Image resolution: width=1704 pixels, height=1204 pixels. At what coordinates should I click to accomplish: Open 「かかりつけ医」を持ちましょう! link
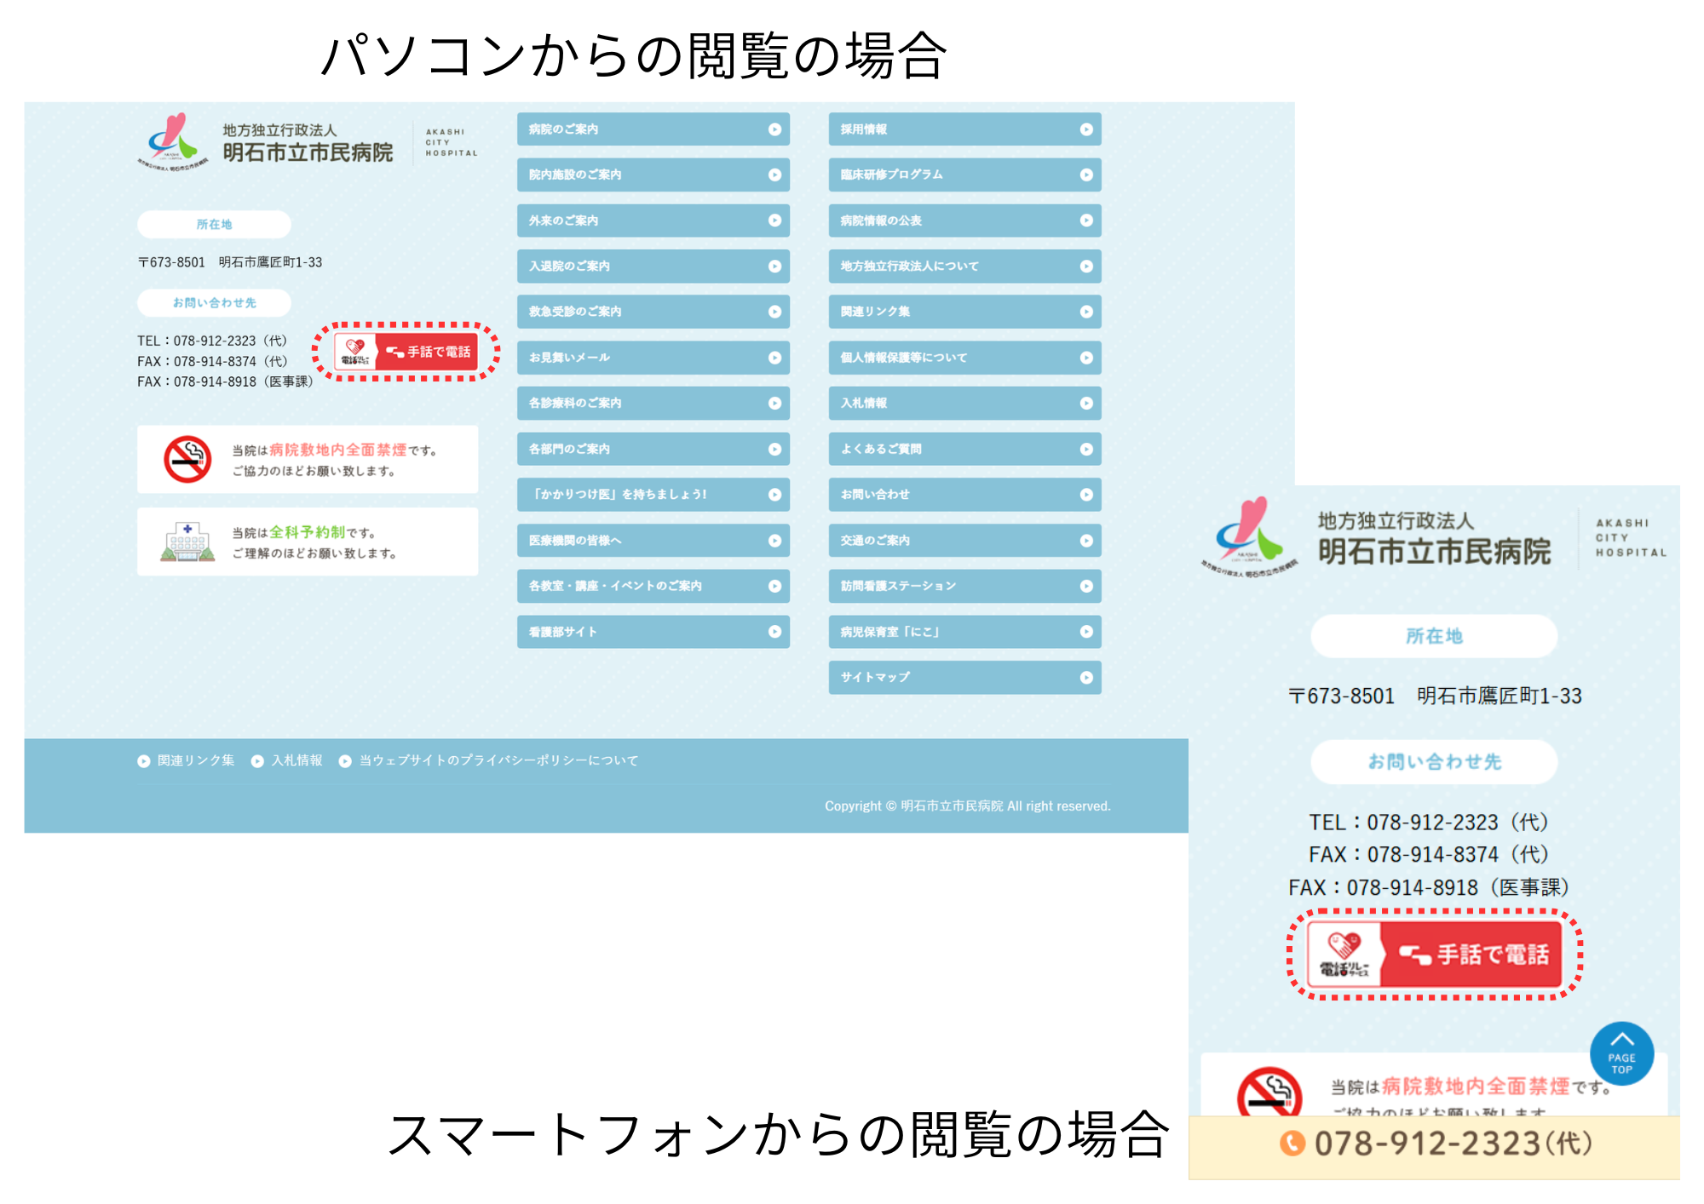653,495
